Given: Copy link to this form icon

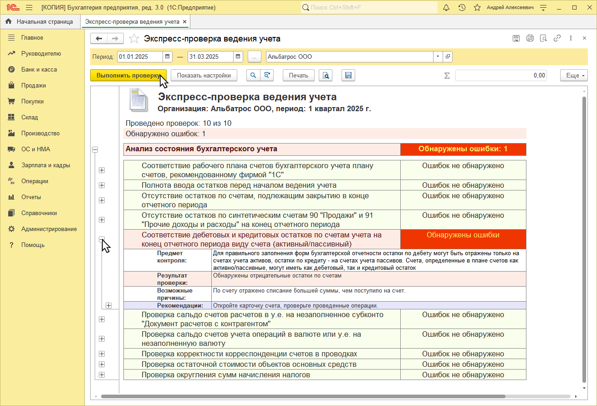Looking at the screenshot, I should [x=556, y=39].
